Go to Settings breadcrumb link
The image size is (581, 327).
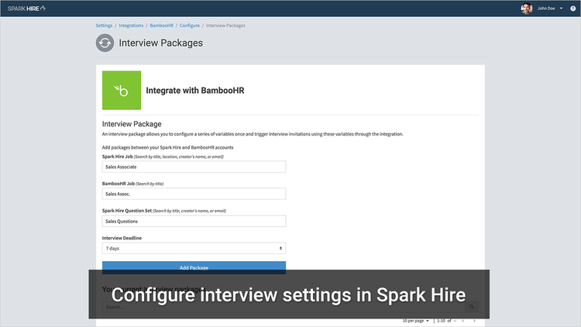pos(104,26)
